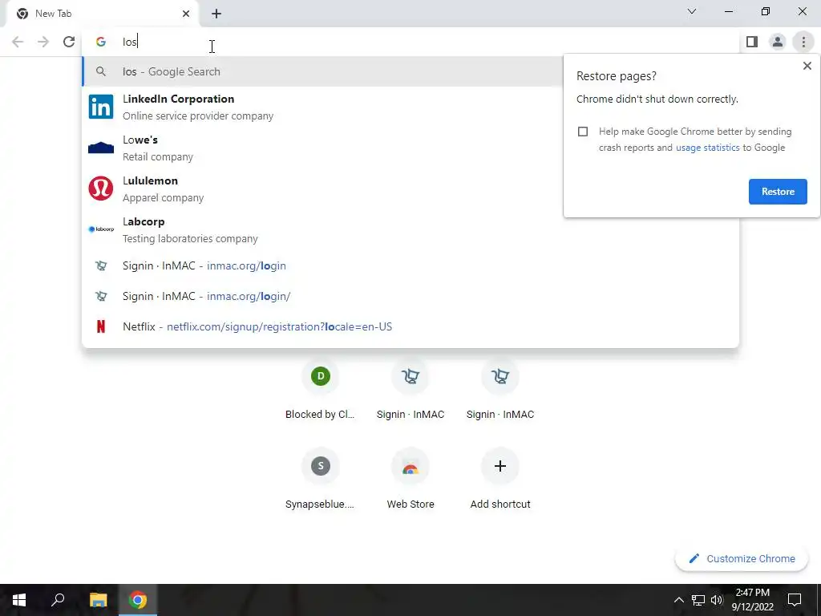Click the Labcorp logo icon
This screenshot has height=616, width=821.
coord(100,229)
